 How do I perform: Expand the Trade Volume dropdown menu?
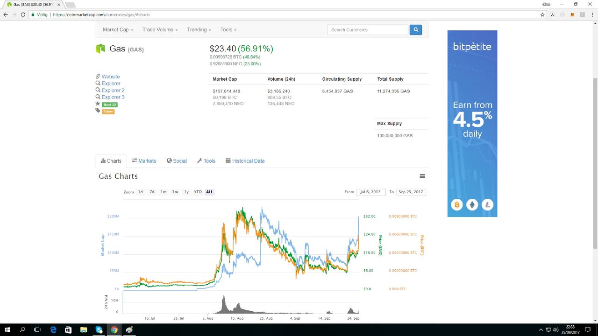(160, 30)
